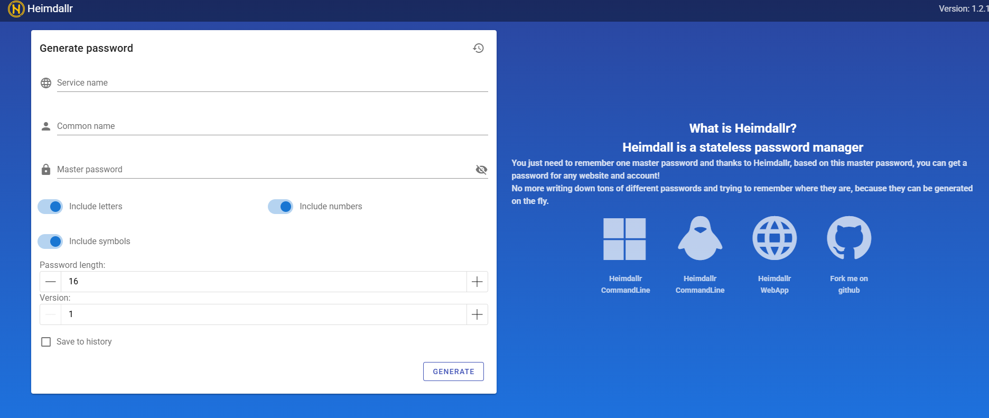Image resolution: width=989 pixels, height=418 pixels.
Task: Click the Include letters label
Action: point(96,207)
